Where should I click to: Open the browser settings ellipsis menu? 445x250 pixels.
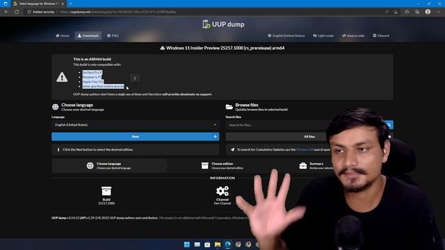click(439, 12)
